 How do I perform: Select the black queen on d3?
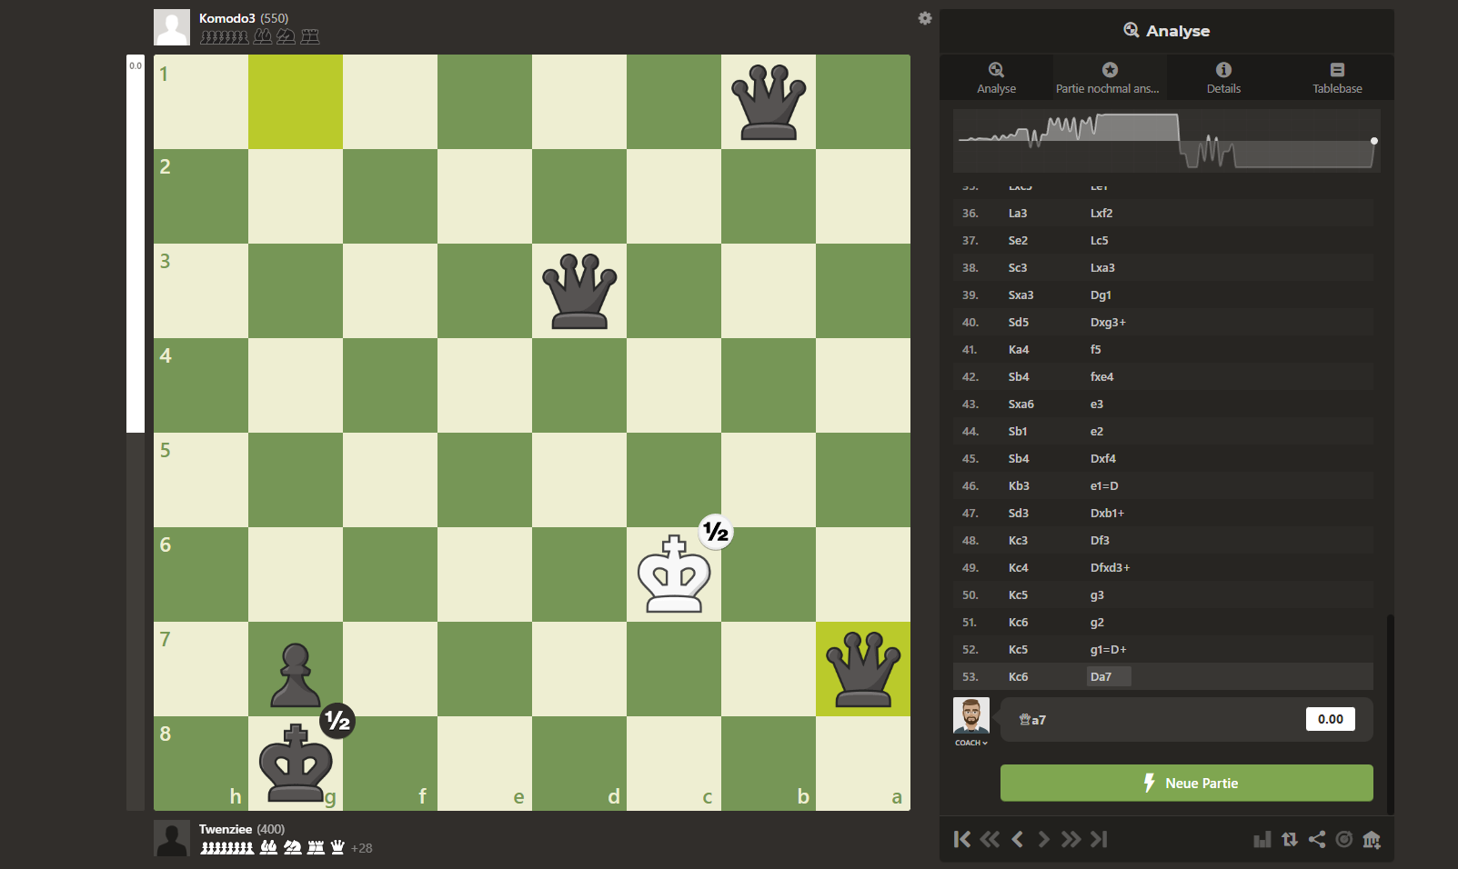point(579,291)
